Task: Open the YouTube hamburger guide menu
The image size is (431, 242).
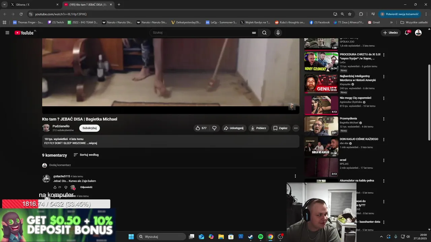Action: tap(7, 33)
